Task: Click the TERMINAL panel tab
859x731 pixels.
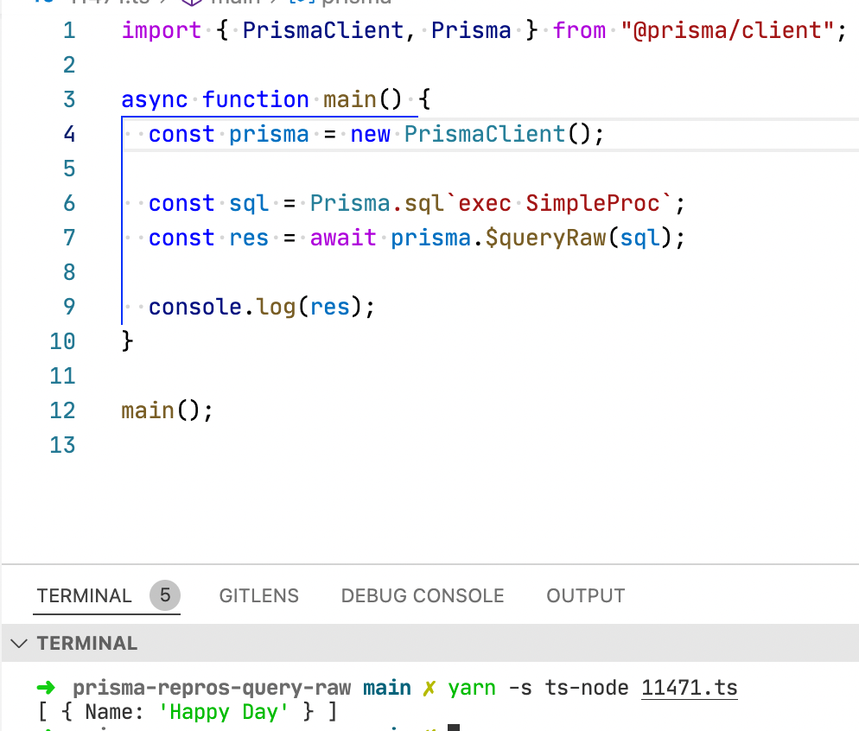Action: 84,595
